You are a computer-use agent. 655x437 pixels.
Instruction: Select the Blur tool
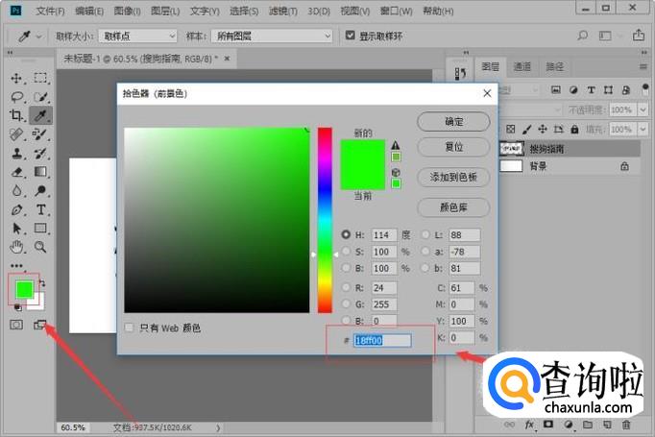tap(16, 191)
